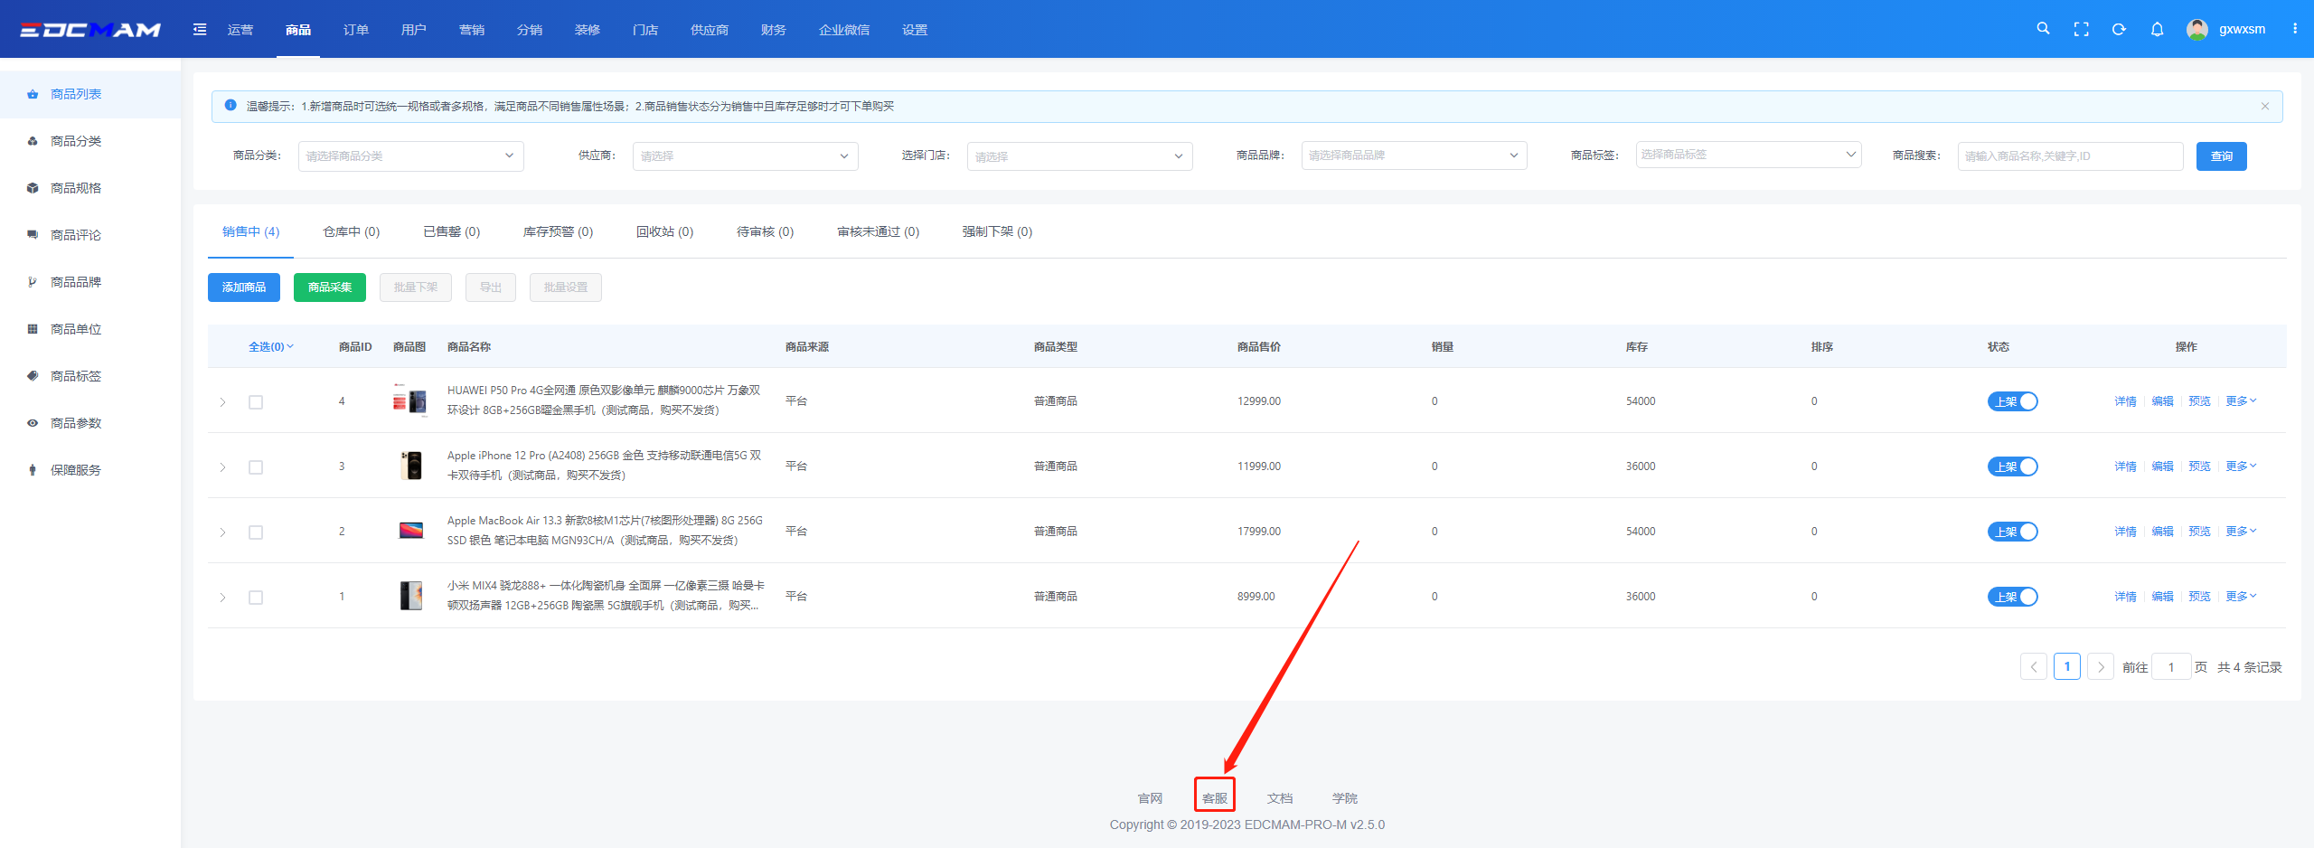
Task: Open the notifications bell
Action: 2157,29
